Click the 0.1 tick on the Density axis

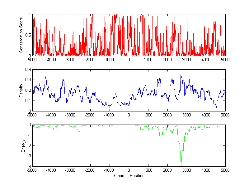coord(27,101)
